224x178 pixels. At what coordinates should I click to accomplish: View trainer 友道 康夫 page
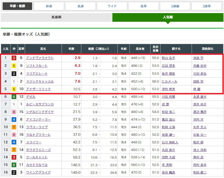click(200, 97)
